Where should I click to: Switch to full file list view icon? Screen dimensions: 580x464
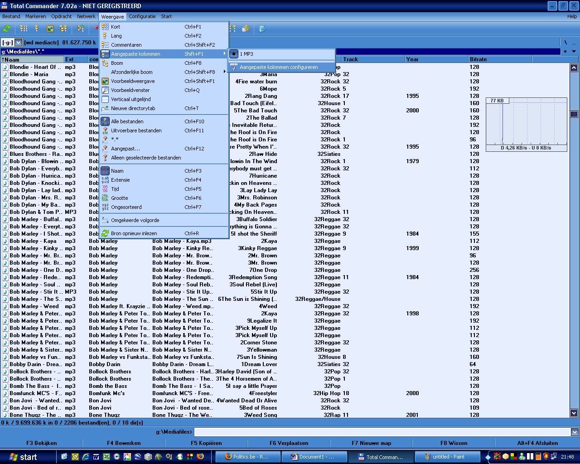pos(37,29)
